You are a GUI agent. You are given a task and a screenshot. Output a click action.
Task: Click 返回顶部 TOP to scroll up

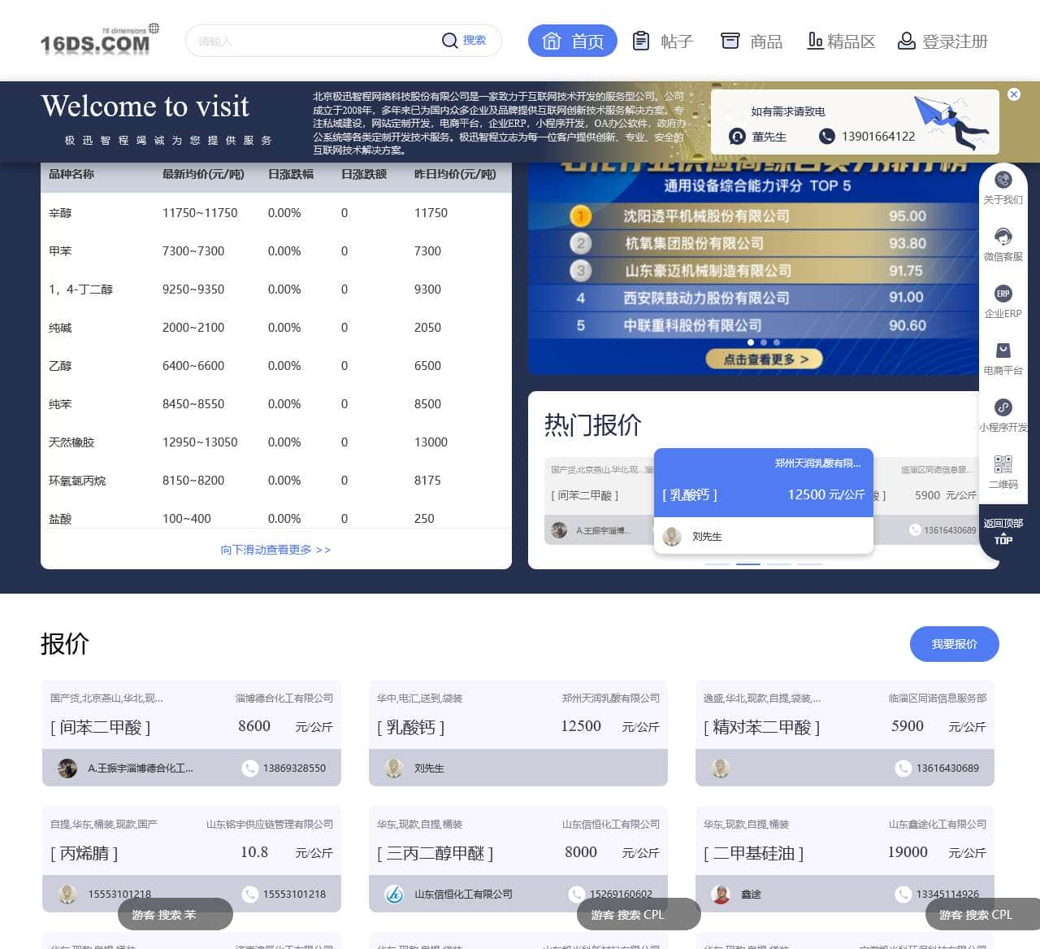1003,530
